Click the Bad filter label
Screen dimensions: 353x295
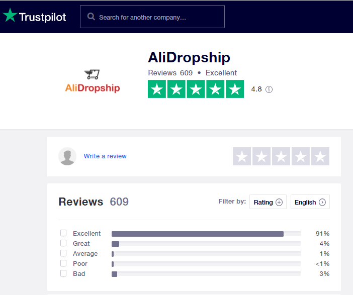[x=79, y=274]
